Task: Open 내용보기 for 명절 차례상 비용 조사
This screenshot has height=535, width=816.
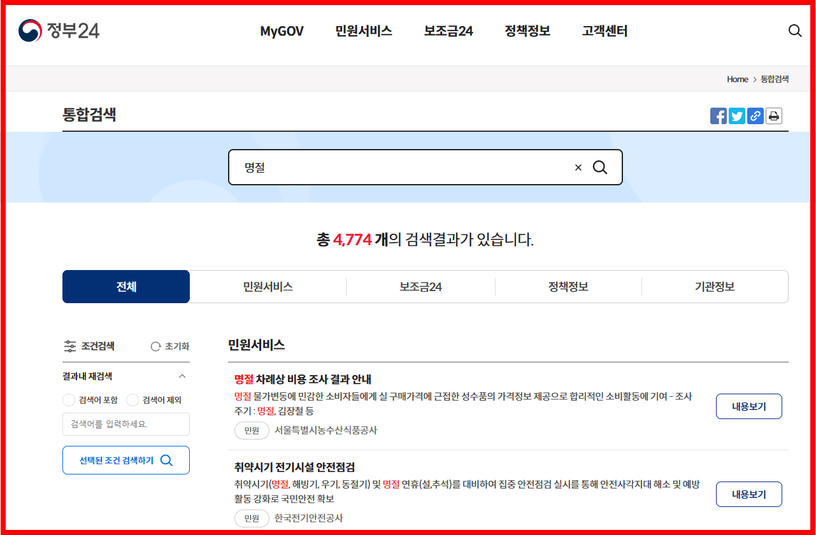Action: coord(748,406)
